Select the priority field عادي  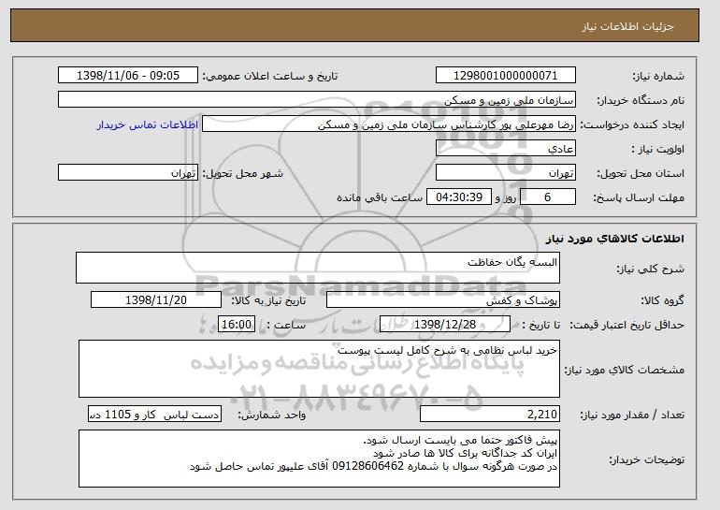(x=506, y=149)
